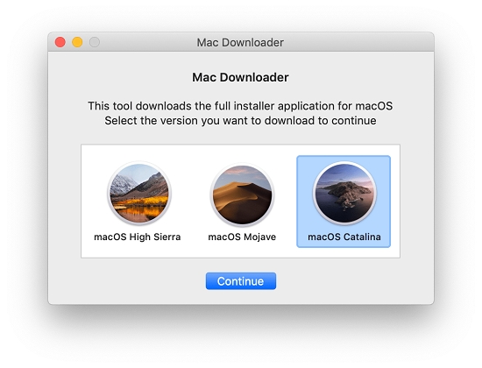Click the "macOS Mojave" label
This screenshot has width=482, height=368.
(242, 237)
